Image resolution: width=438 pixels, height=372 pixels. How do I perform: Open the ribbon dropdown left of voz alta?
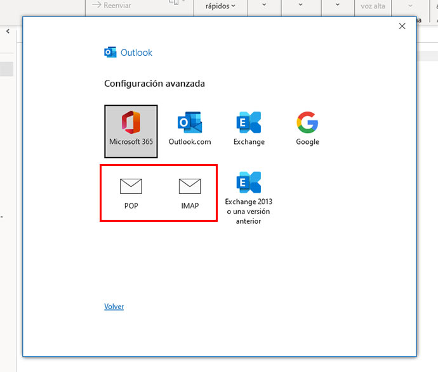click(x=338, y=4)
